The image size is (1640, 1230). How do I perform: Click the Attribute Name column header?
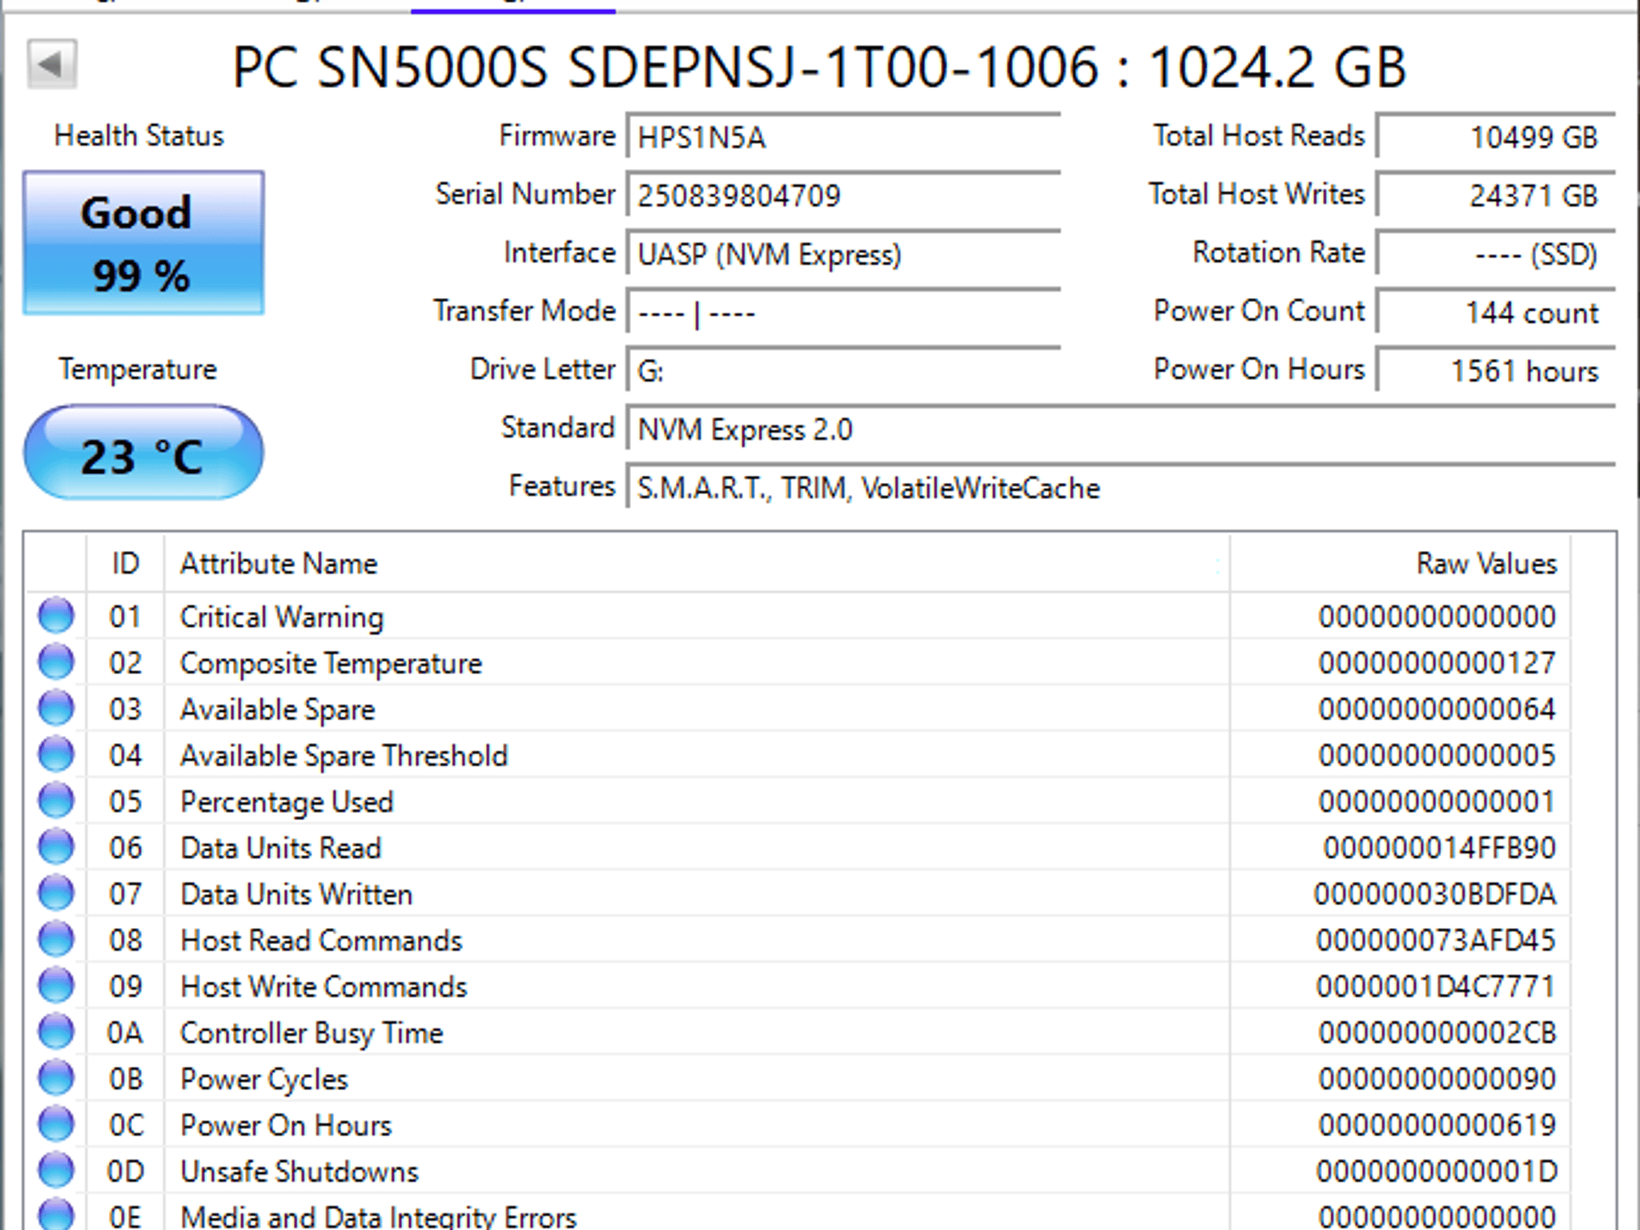coord(697,564)
